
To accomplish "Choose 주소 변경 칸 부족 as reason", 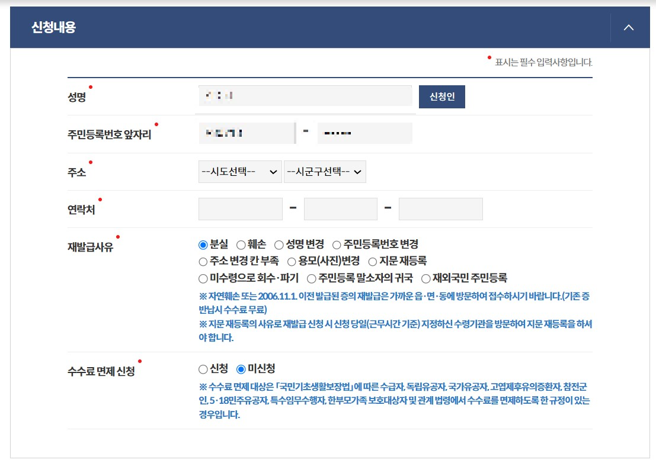I will click(x=203, y=262).
